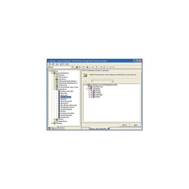Click the MS Exchange Single Mailboxes icon
The image size is (189, 189).
[x=57, y=81]
